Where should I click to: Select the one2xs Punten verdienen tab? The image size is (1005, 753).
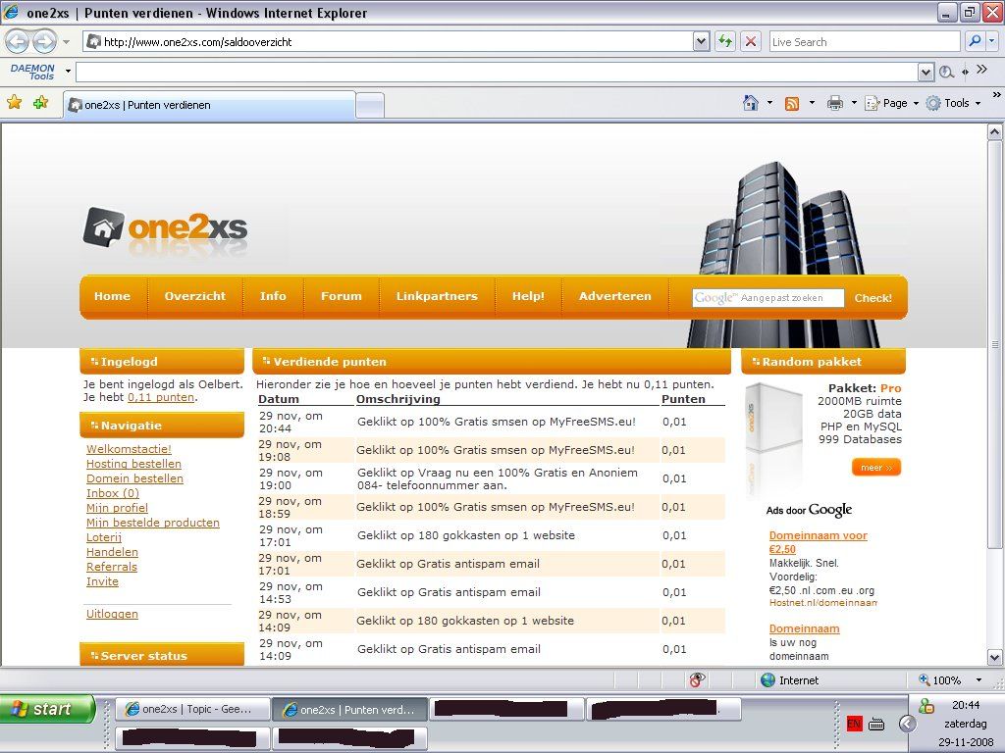click(209, 105)
